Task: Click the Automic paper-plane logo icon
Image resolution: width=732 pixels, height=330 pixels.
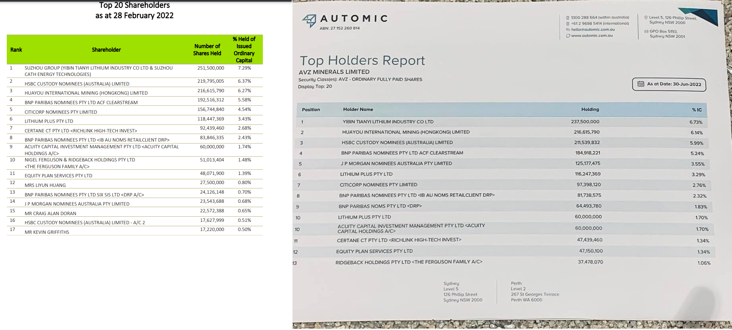Action: pyautogui.click(x=309, y=21)
